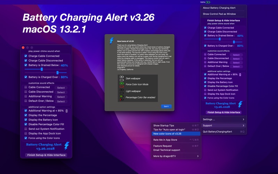Viewport: 278px width, 174px height.
Task: Toggle Force using the Color Icons in menu panel
Action: pyautogui.click(x=205, y=98)
